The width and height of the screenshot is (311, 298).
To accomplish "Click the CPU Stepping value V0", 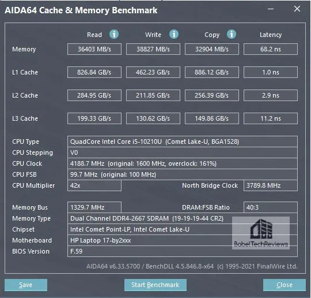I will [x=182, y=152].
